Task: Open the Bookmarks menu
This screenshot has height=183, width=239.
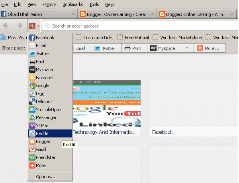Action: pyautogui.click(x=73, y=4)
